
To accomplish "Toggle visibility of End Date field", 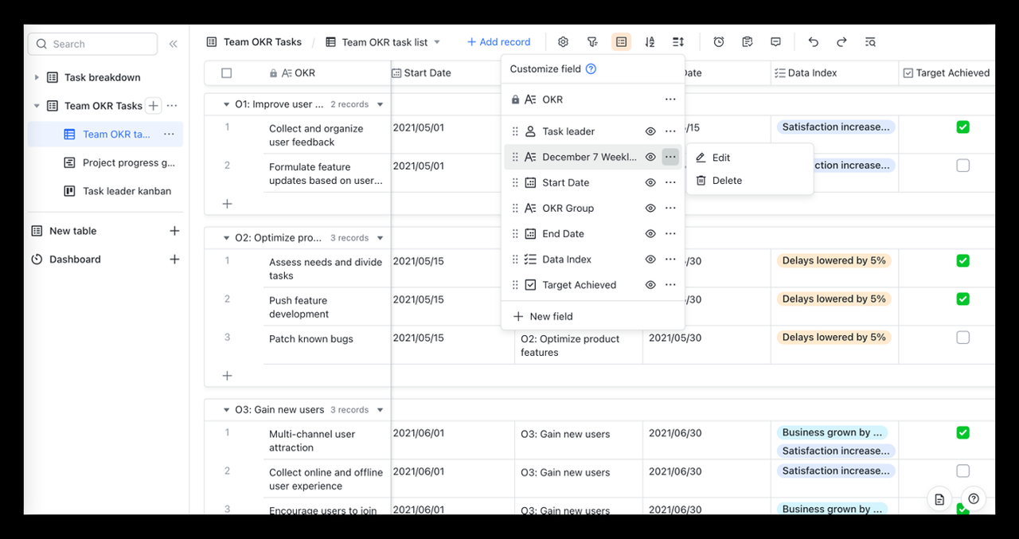I will click(x=650, y=234).
